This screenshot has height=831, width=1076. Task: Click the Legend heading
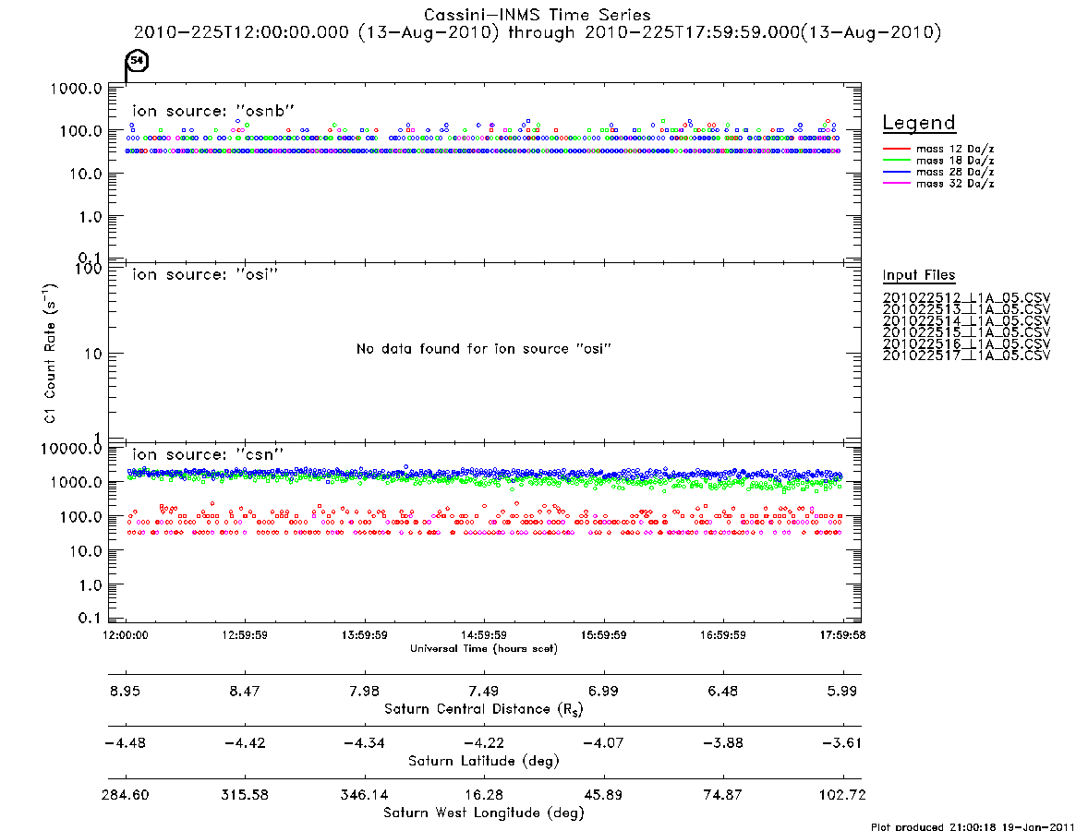coord(919,123)
